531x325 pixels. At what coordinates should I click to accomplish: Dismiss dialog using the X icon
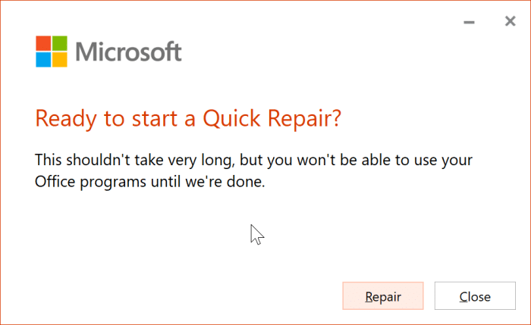coord(511,22)
